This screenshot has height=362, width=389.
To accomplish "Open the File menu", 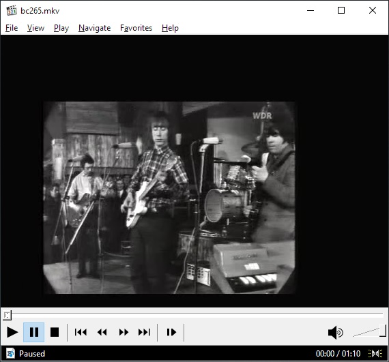I will [x=12, y=28].
